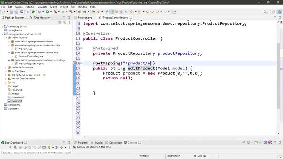This screenshot has height=159, width=283.
Task: Click the New file toolbar icon
Action: 4,12
